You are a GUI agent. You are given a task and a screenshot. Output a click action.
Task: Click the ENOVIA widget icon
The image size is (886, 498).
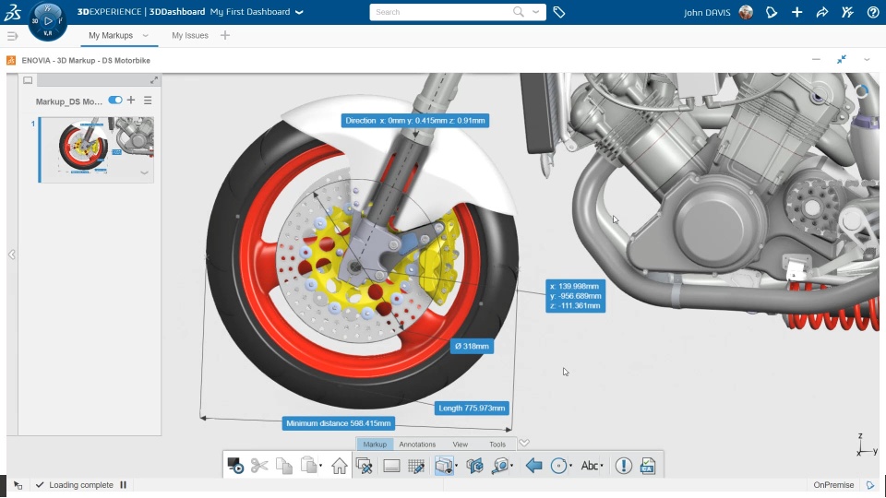[x=11, y=61]
